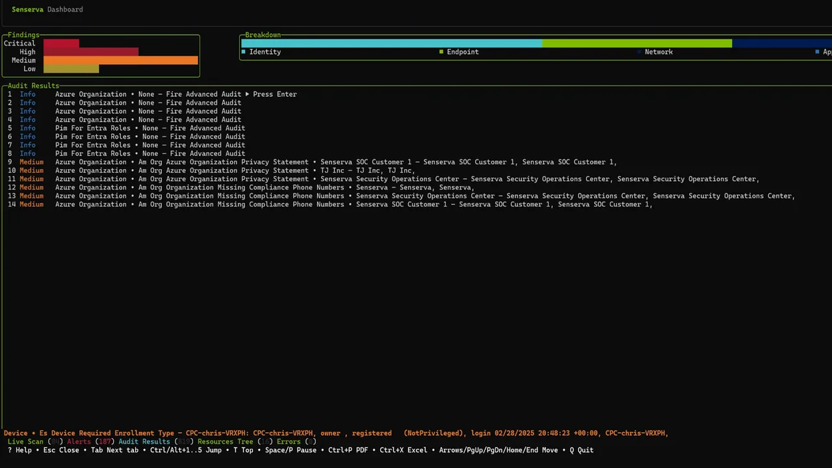This screenshot has width=832, height=468.
Task: Click the High findings bar
Action: pos(91,52)
